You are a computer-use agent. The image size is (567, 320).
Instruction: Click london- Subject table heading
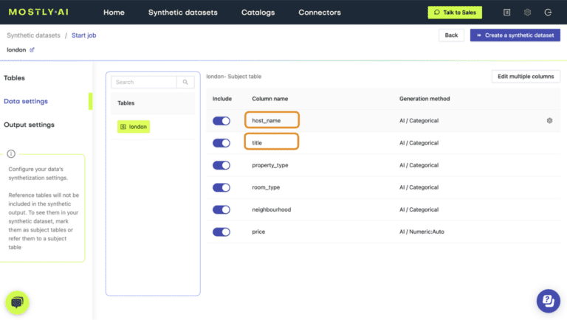click(x=233, y=77)
